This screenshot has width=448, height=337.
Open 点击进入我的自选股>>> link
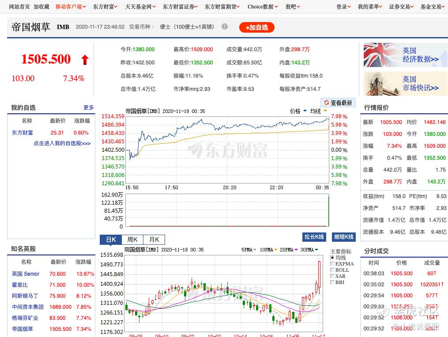[x=62, y=143]
